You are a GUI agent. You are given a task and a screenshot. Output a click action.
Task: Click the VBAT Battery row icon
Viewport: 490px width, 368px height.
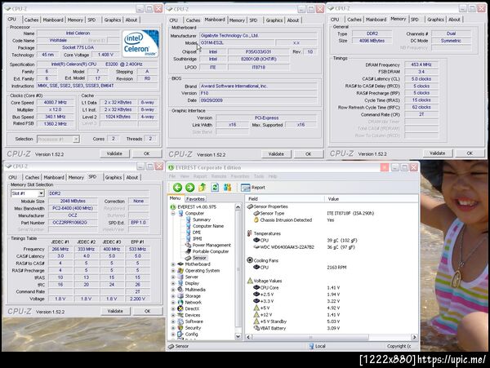256,328
